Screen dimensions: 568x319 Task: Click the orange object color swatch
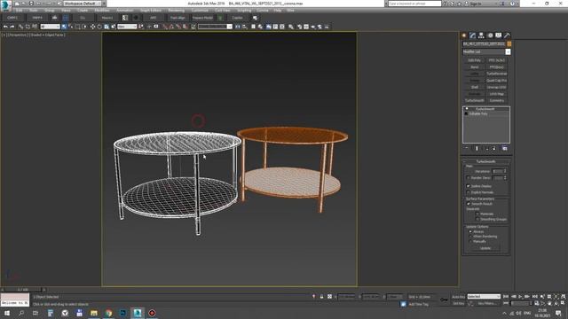pos(509,44)
